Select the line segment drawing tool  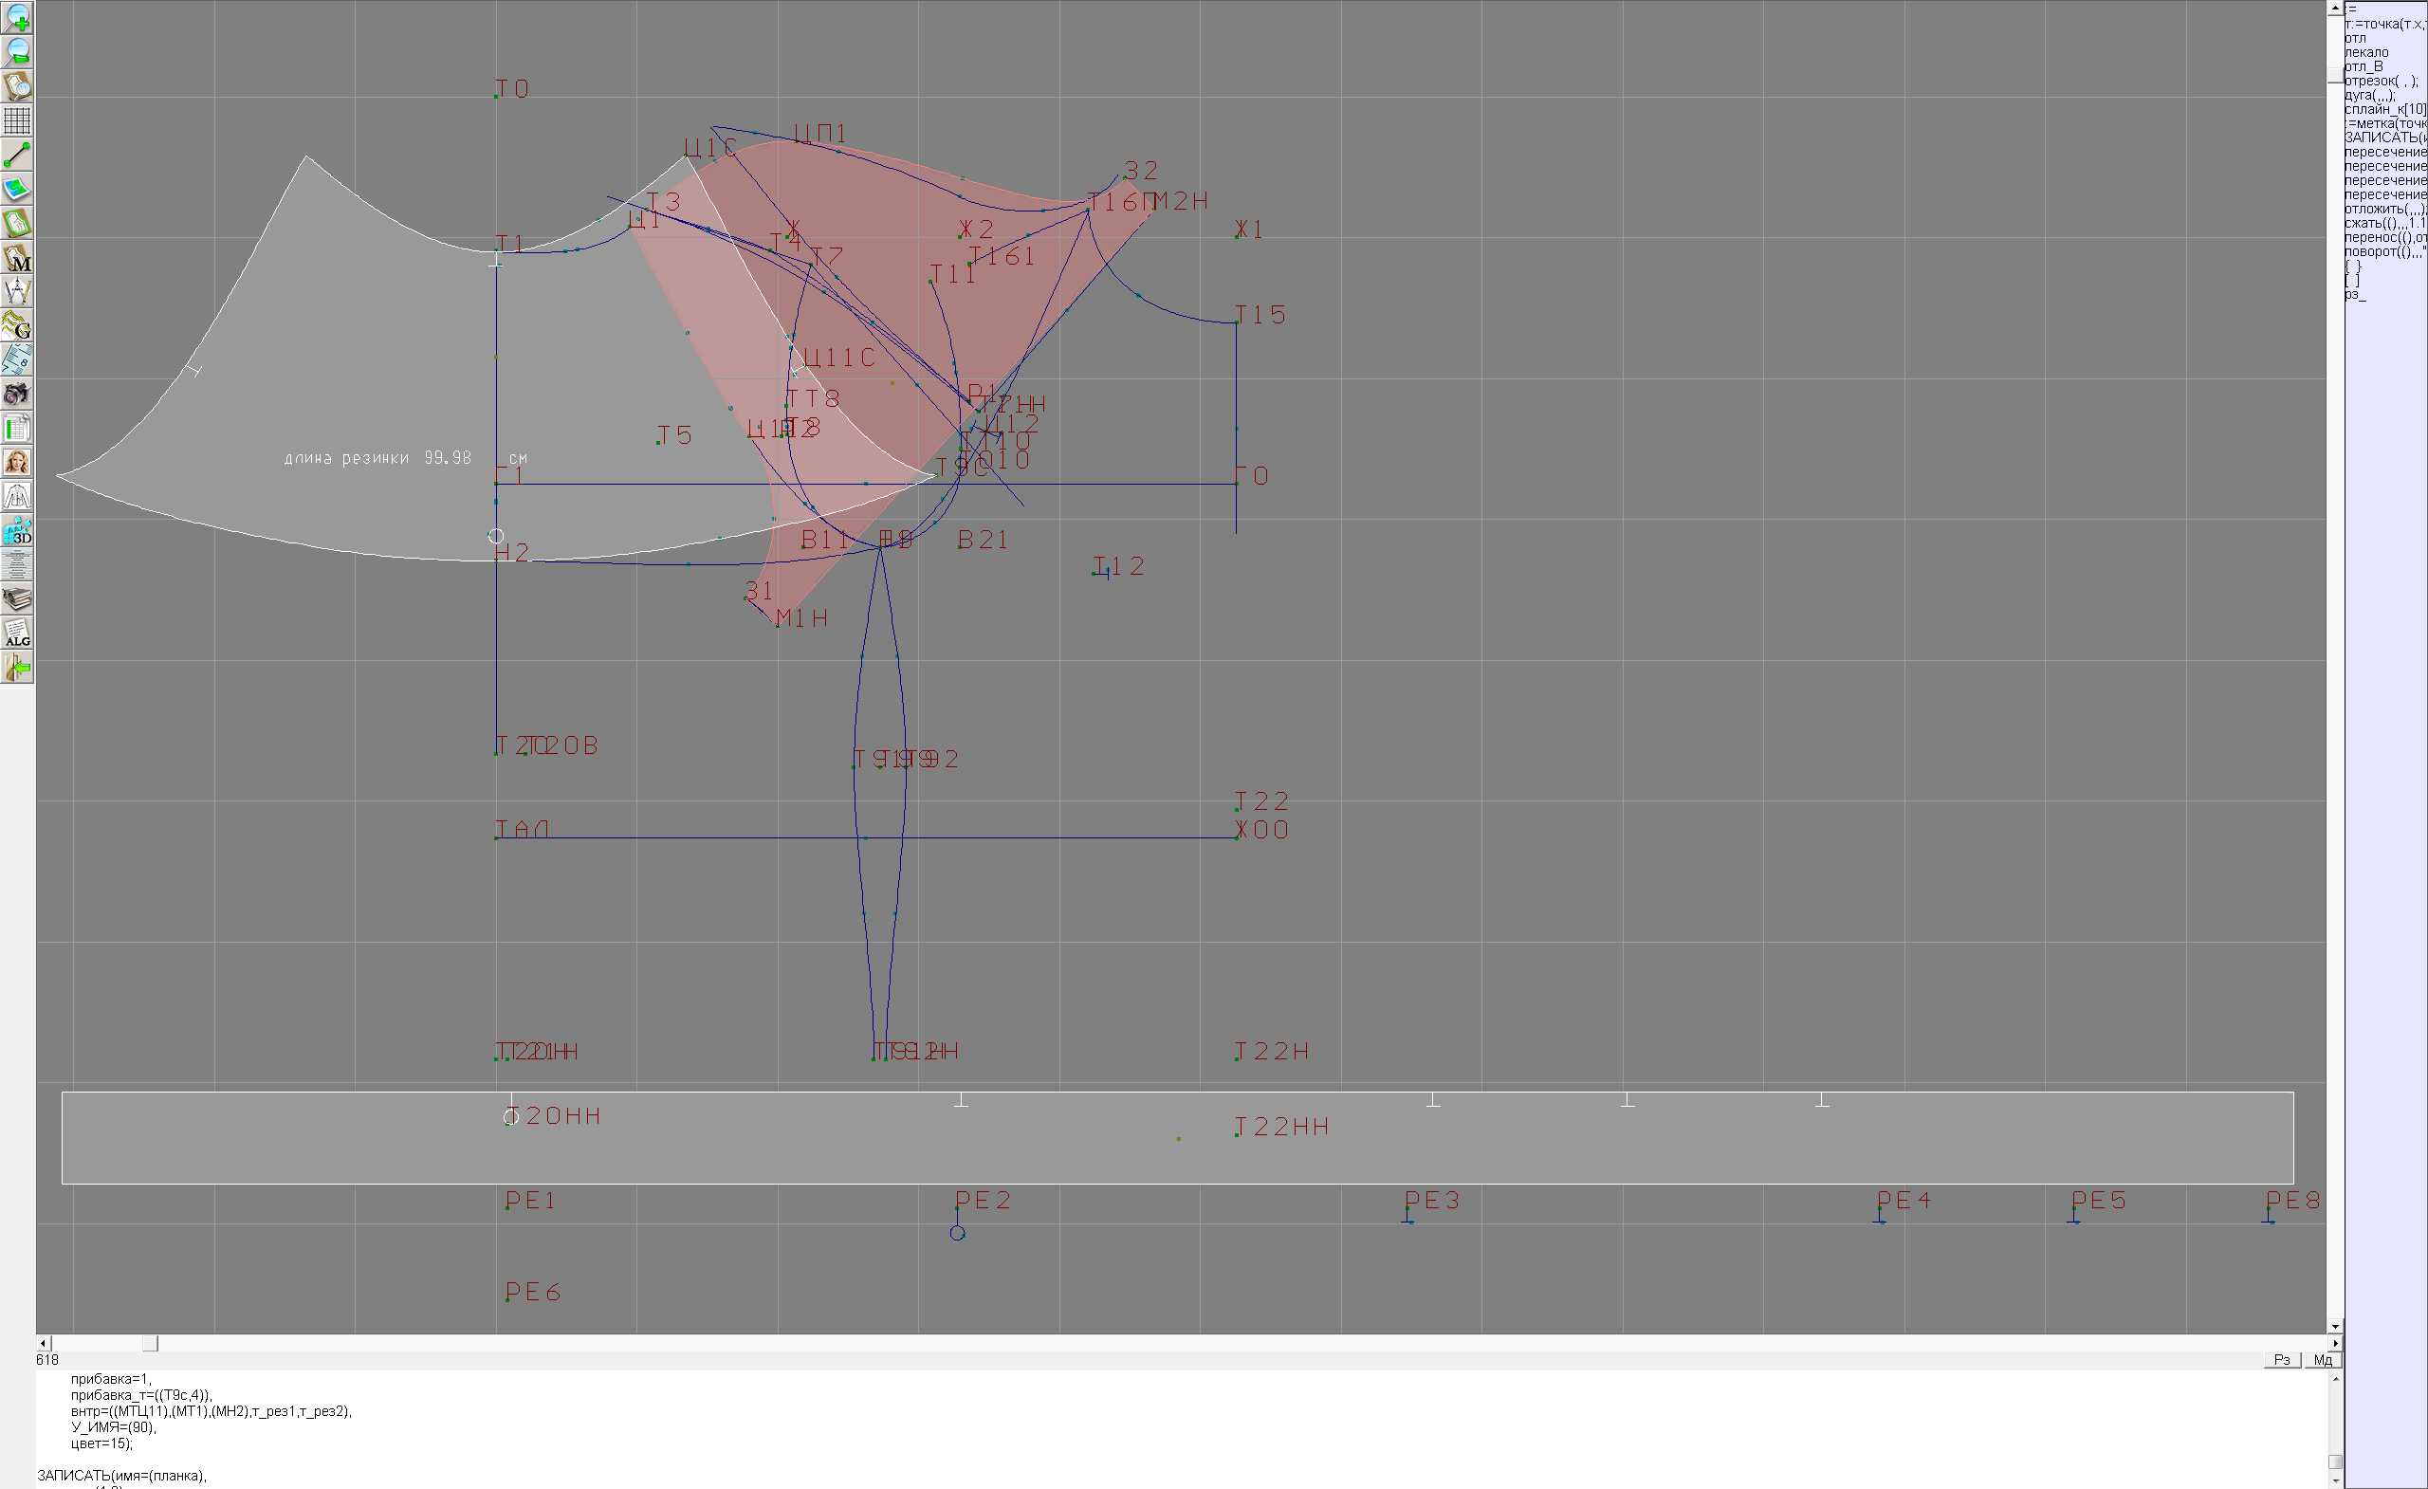tap(17, 155)
